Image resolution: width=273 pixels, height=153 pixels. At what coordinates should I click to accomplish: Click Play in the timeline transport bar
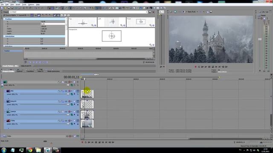pyautogui.click(x=93, y=142)
